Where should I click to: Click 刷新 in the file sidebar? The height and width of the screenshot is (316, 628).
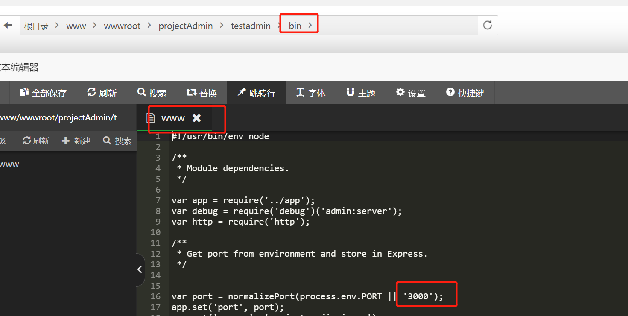click(36, 141)
